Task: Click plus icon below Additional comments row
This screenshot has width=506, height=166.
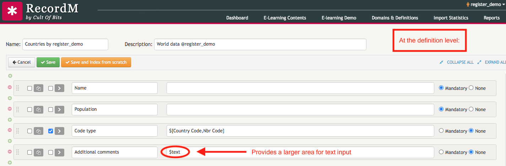Action: [x=10, y=163]
